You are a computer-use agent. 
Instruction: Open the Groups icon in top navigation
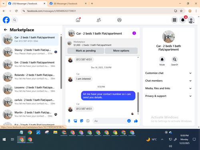[119, 20]
